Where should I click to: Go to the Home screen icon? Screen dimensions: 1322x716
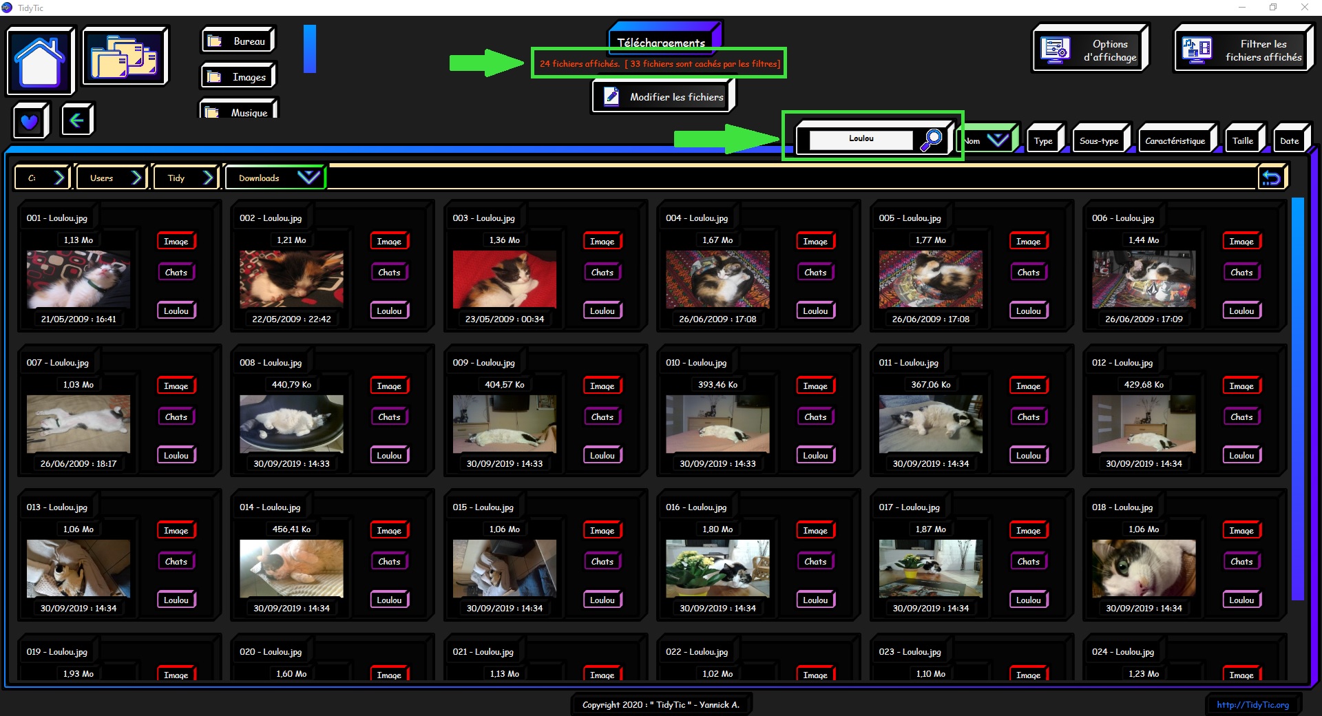(x=41, y=61)
